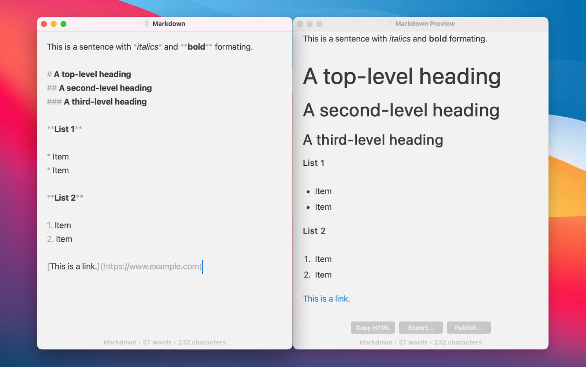Click the Markdown document proxy icon
The width and height of the screenshot is (586, 367).
pyautogui.click(x=146, y=23)
